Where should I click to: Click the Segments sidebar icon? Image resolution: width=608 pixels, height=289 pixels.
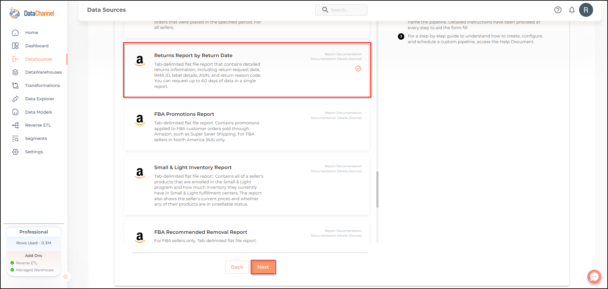(15, 139)
